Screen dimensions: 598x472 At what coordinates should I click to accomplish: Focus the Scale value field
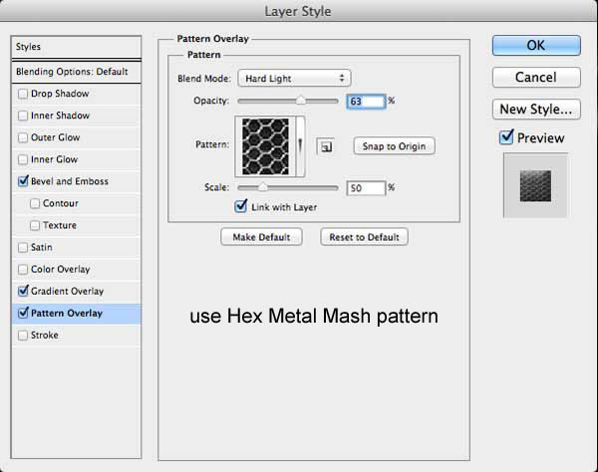point(366,188)
